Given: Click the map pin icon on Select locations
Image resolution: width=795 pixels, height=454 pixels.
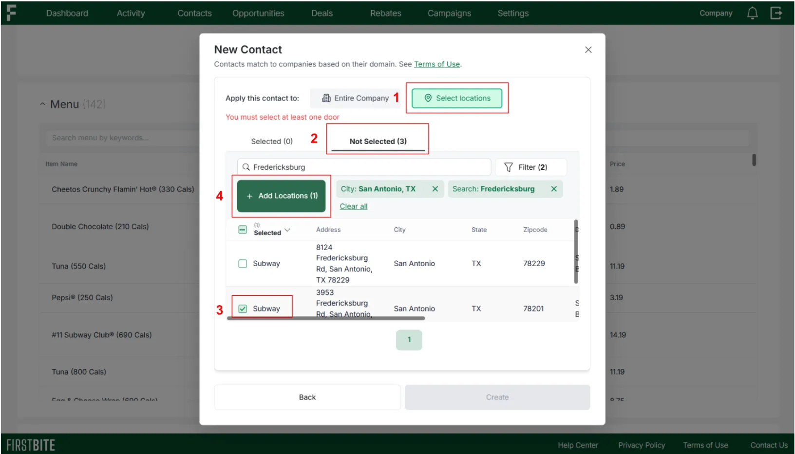Looking at the screenshot, I should coord(428,98).
